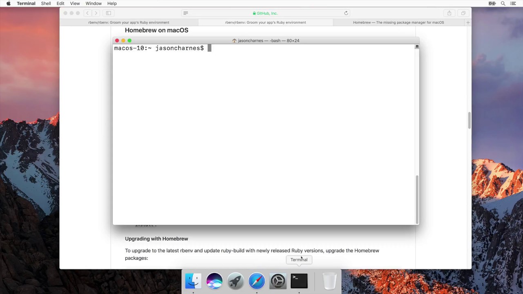Close the Terminal window
The width and height of the screenshot is (523, 294).
(117, 40)
